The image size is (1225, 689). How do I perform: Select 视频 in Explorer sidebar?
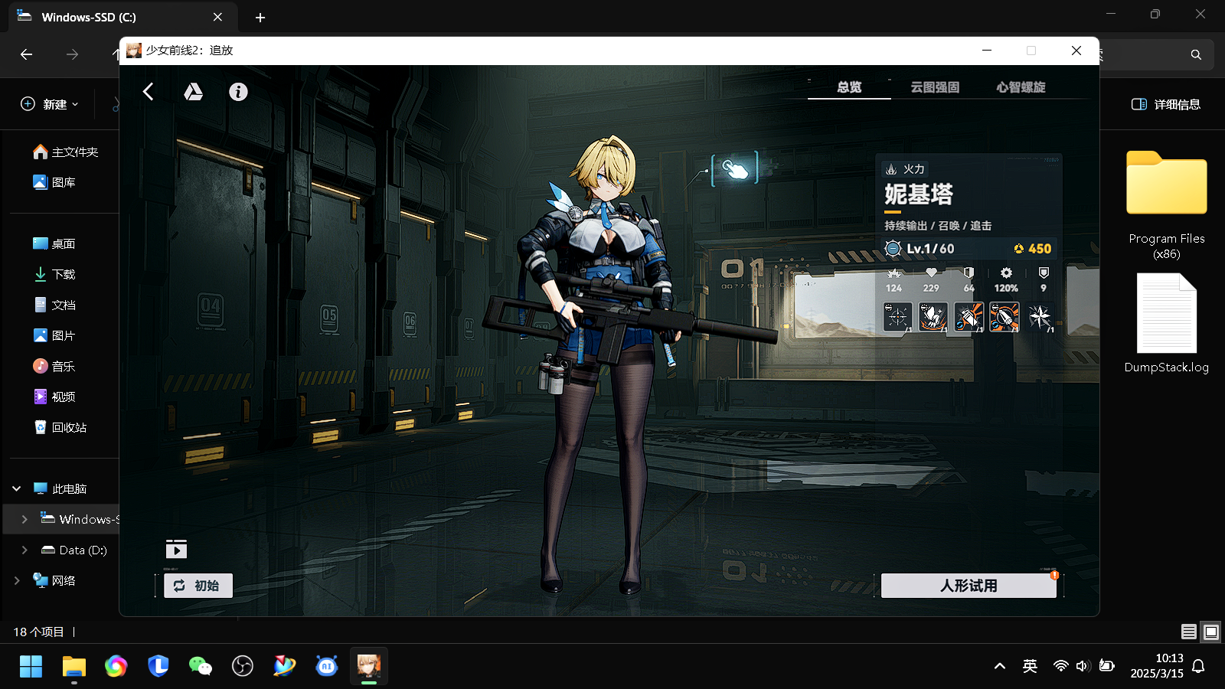pyautogui.click(x=54, y=397)
